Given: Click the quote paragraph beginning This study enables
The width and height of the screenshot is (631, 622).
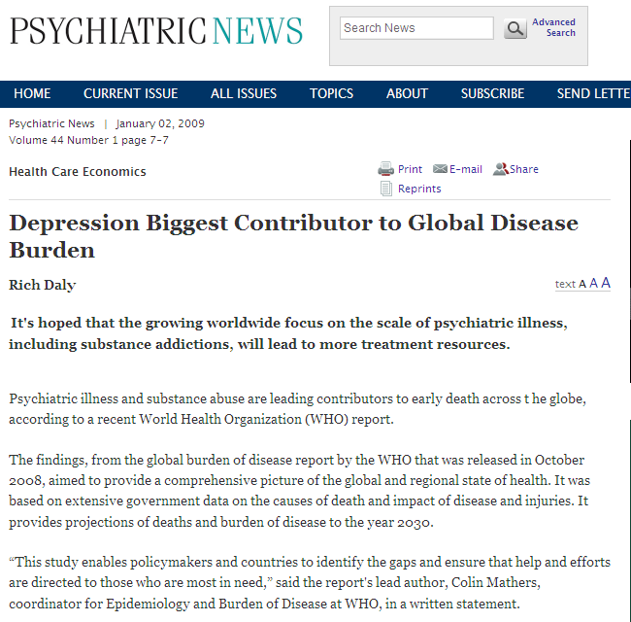Looking at the screenshot, I should coord(310,582).
